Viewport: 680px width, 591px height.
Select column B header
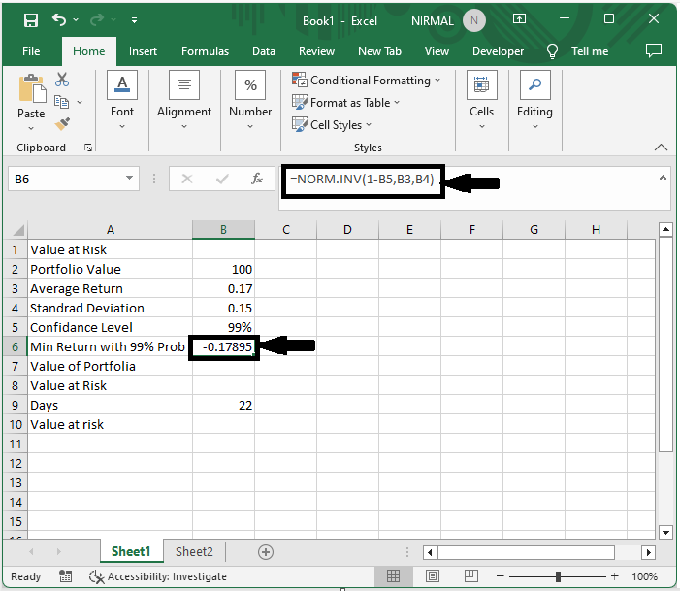223,230
